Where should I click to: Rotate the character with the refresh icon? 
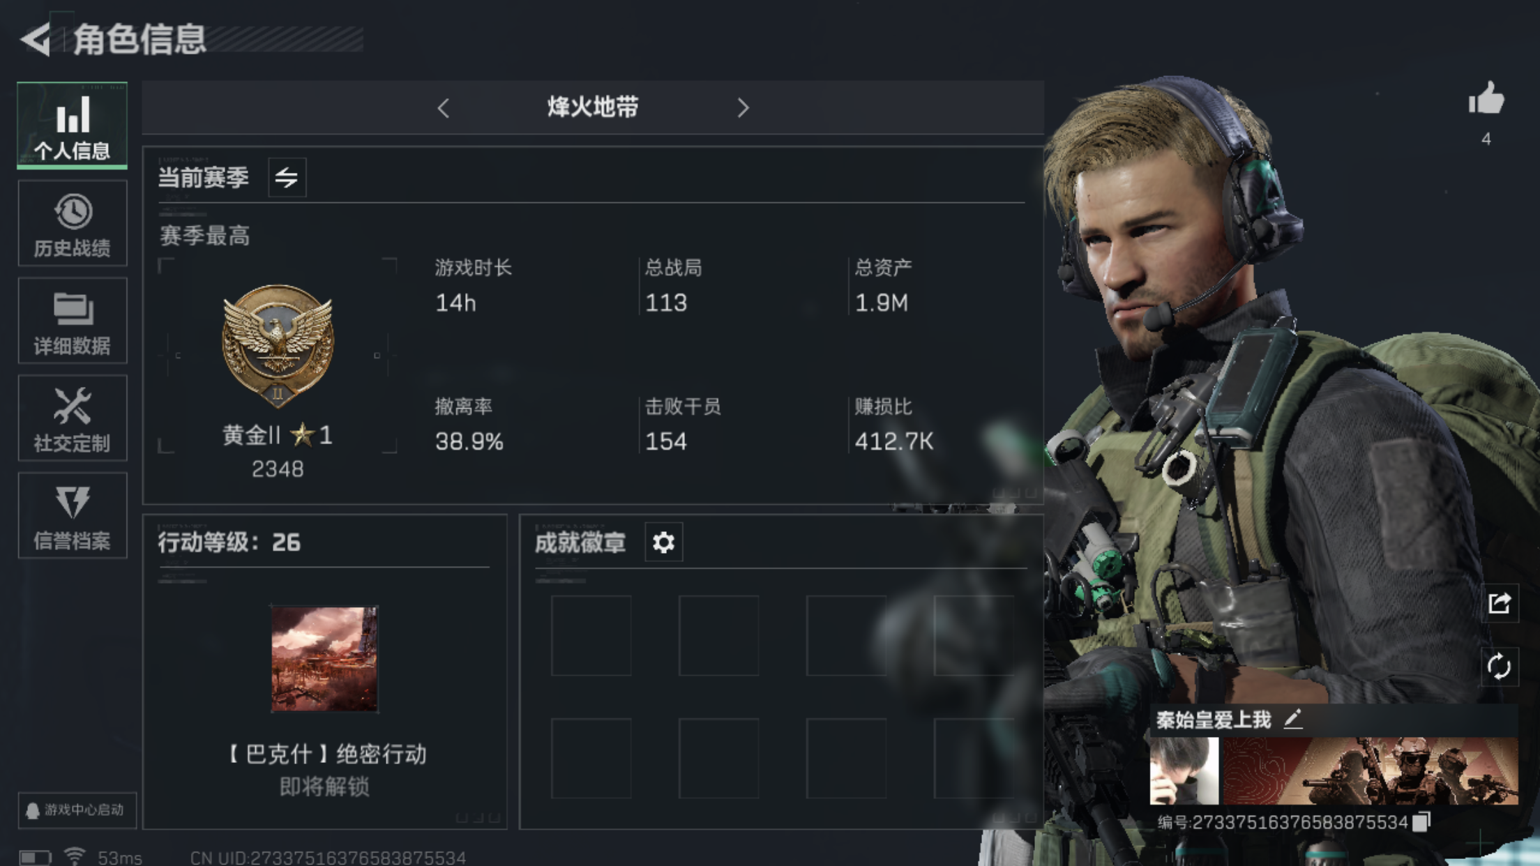coord(1500,667)
